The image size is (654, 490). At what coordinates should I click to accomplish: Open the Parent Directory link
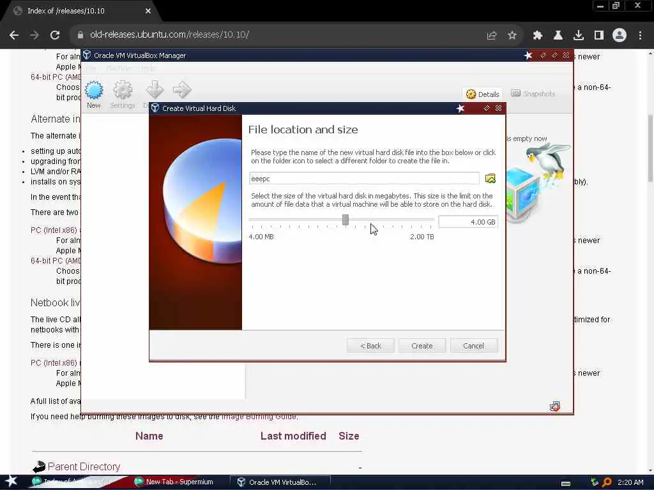[x=84, y=466]
